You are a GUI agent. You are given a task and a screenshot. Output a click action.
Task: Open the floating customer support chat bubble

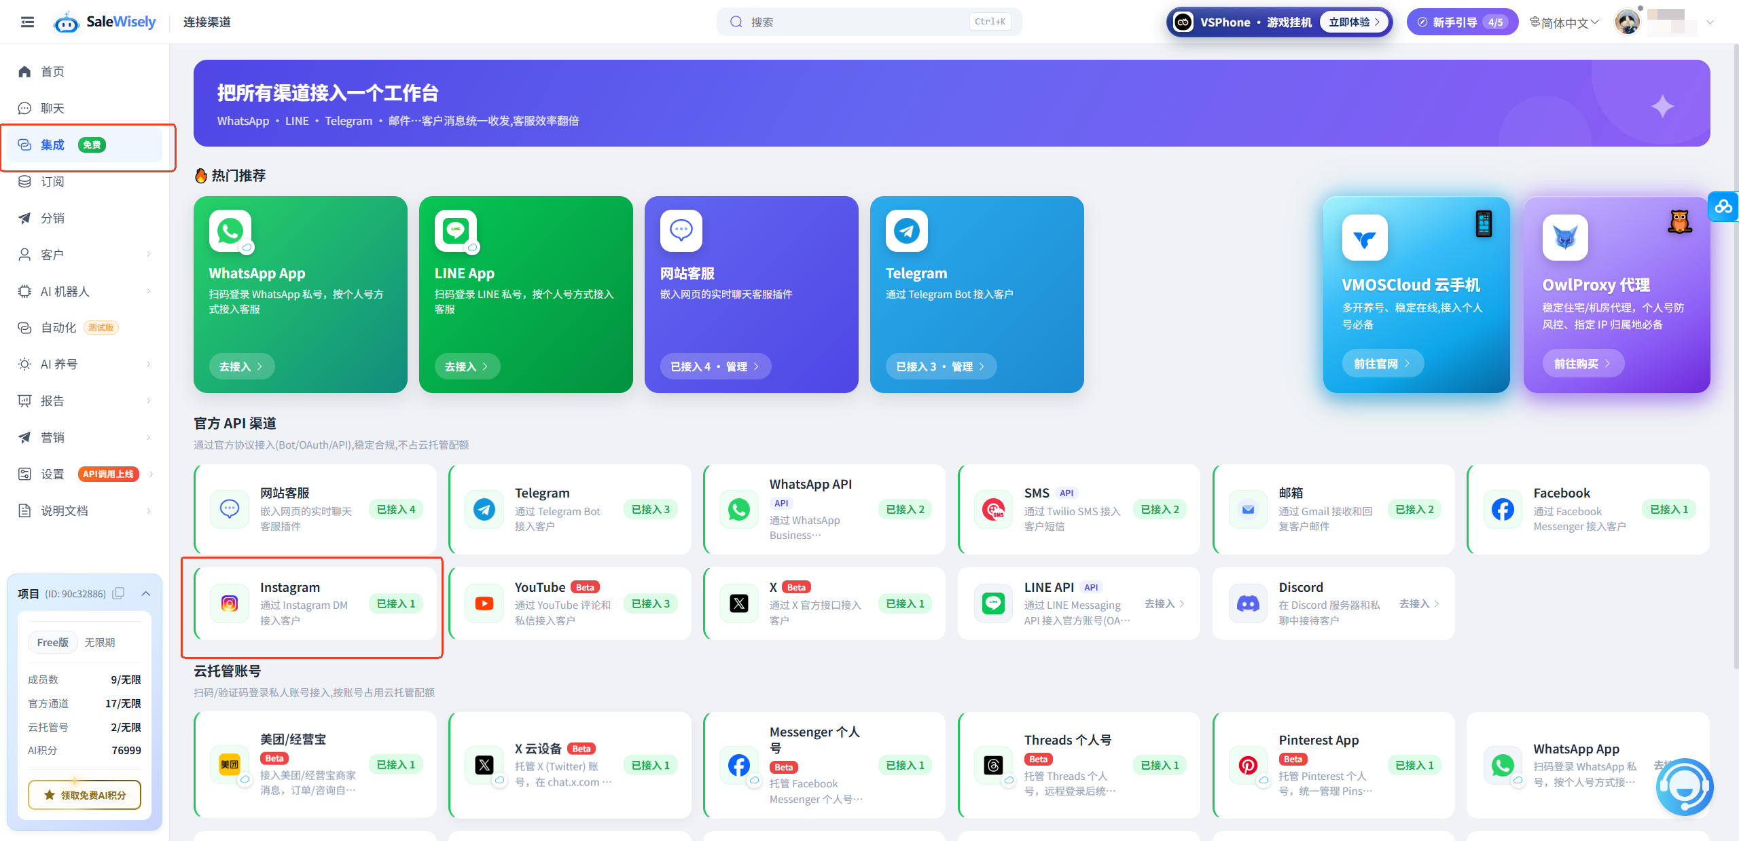point(1684,787)
